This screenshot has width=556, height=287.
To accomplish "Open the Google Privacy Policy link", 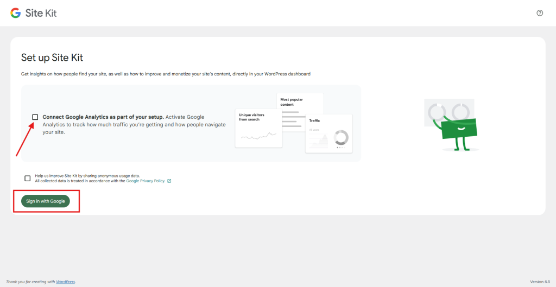I will (x=145, y=181).
